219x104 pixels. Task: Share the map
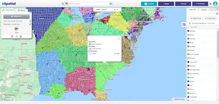pyautogui.click(x=16, y=37)
